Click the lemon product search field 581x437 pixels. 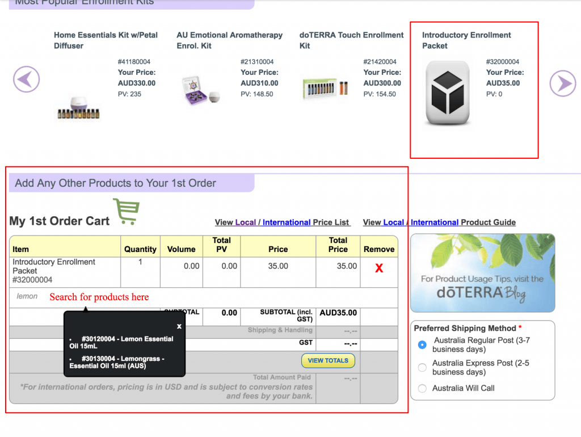coord(204,297)
